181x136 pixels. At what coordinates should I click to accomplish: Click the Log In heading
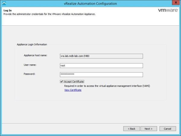click(x=7, y=10)
